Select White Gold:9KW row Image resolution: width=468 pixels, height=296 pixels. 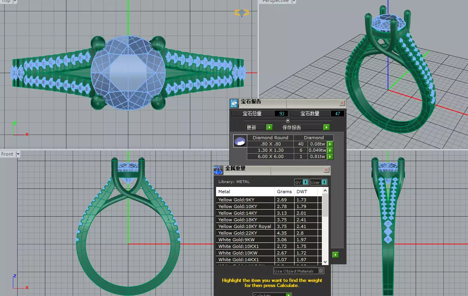(x=269, y=240)
